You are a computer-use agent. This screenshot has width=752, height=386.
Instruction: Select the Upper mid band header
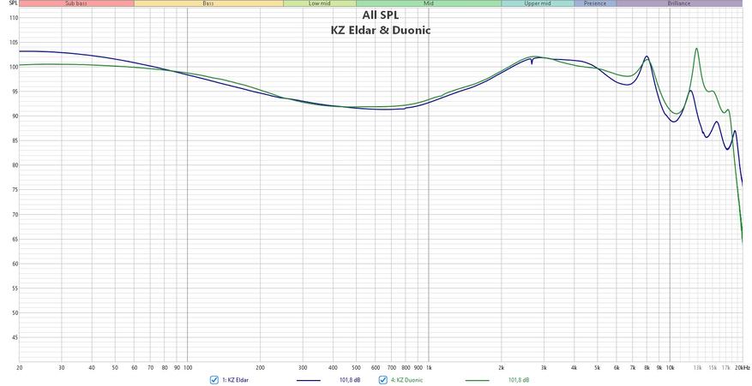click(x=538, y=3)
